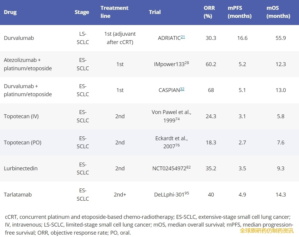Open reference 76 after Eckardt 2007
The height and width of the screenshot is (237, 299).
[178, 145]
